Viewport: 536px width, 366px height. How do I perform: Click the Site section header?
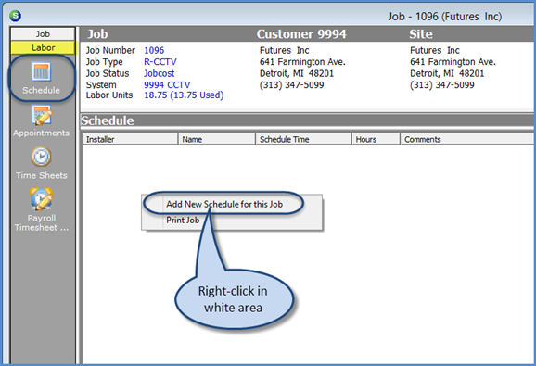point(421,34)
